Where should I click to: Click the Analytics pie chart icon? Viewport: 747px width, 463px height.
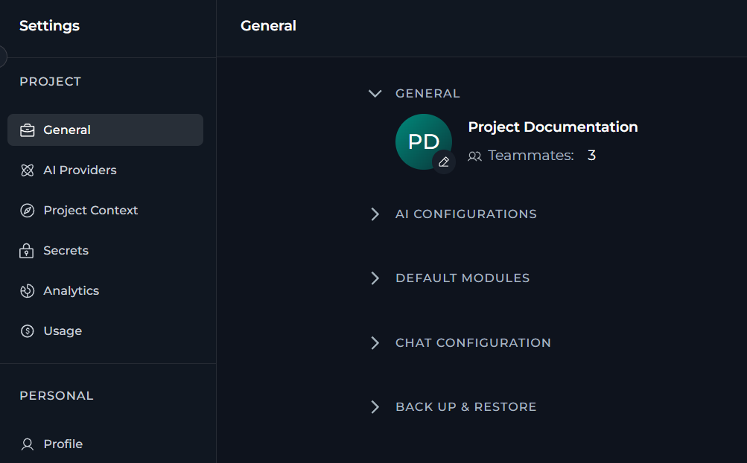[27, 290]
